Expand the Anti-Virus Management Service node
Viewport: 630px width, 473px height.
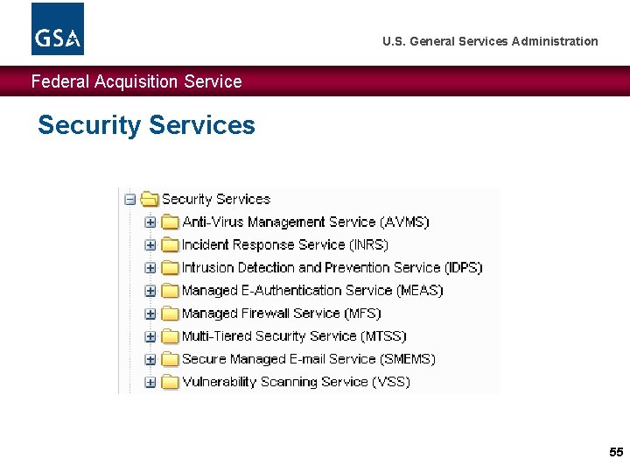tap(150, 222)
